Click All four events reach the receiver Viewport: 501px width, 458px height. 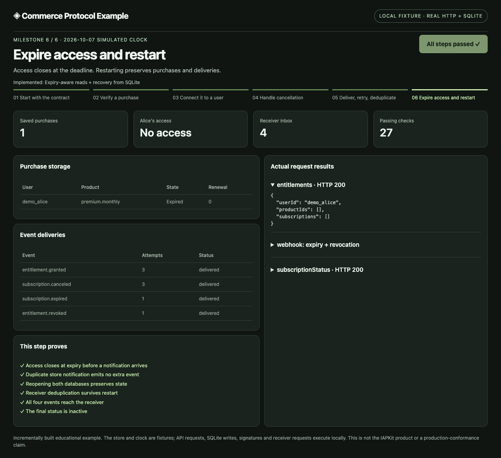click(62, 402)
